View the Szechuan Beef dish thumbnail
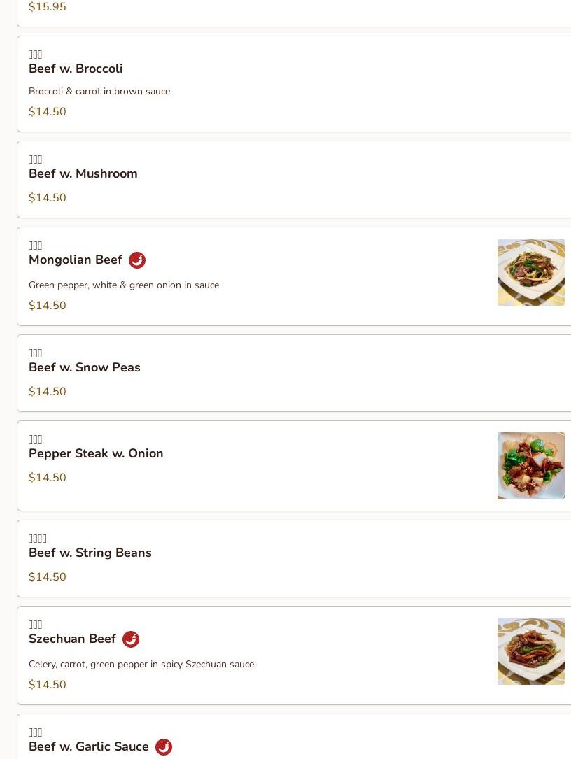571x759 pixels. (x=531, y=651)
